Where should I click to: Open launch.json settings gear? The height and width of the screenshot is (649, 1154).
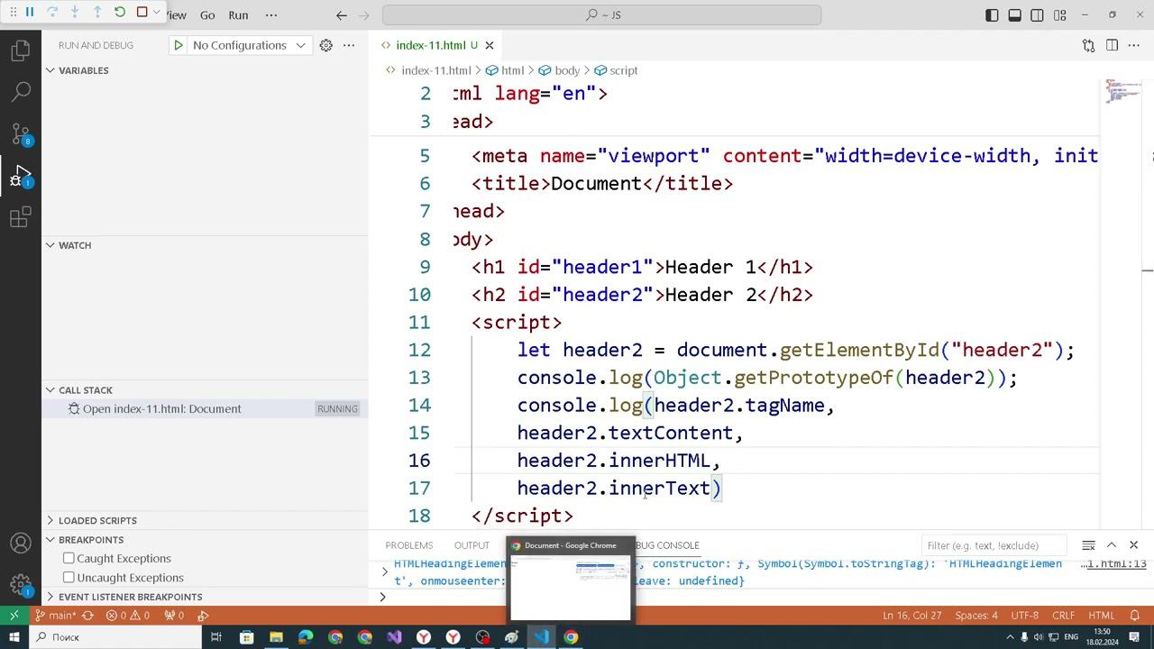tap(326, 45)
